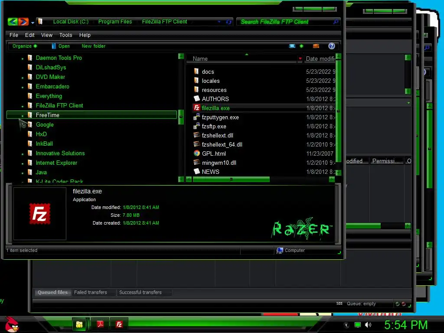Click the search magnifier icon
Screen dimensions: 444x333
point(336,22)
